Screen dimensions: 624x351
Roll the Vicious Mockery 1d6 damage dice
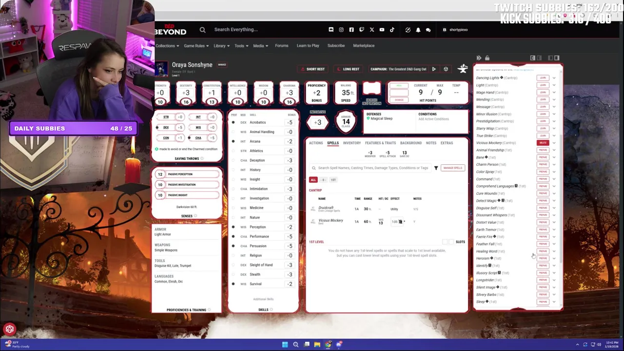(398, 222)
